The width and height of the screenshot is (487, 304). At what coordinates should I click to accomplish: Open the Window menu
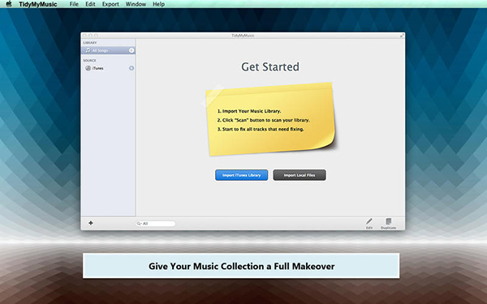[136, 4]
